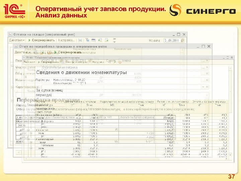Collapse the Уголь row under Участок №1
241x181 pixels.
coord(31,133)
